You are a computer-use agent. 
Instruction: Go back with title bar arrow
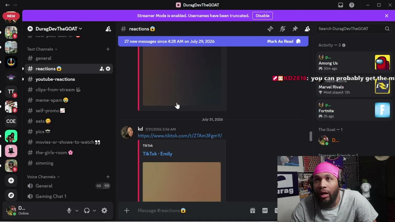pos(7,5)
